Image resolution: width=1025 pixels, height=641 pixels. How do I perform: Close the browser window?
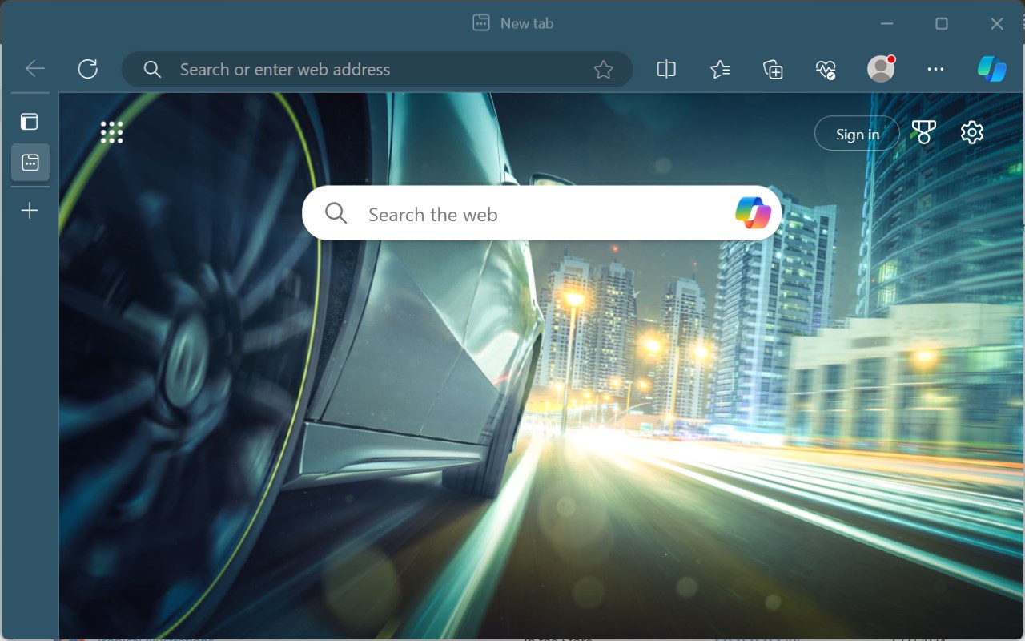click(x=997, y=23)
